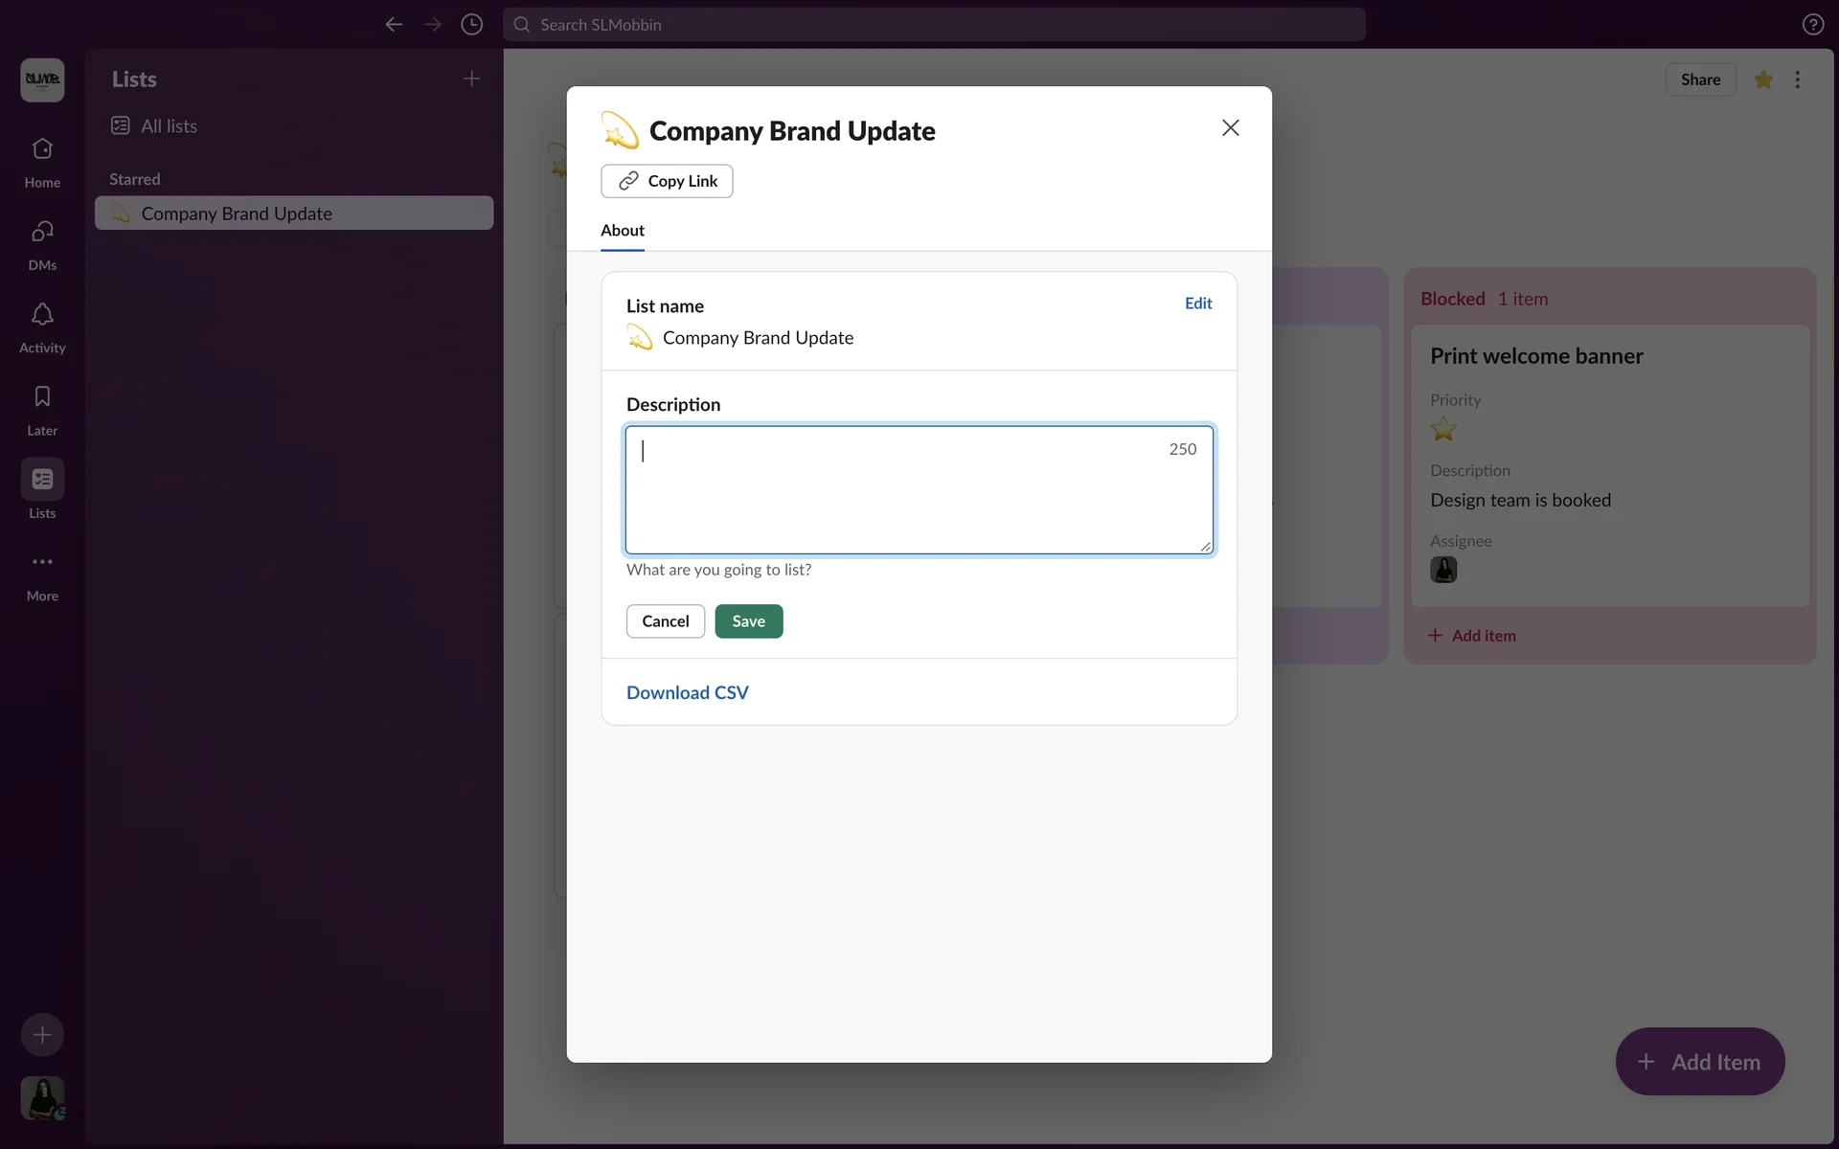Screen dimensions: 1839x1149
Task: Click the history clock icon
Action: pyautogui.click(x=471, y=25)
